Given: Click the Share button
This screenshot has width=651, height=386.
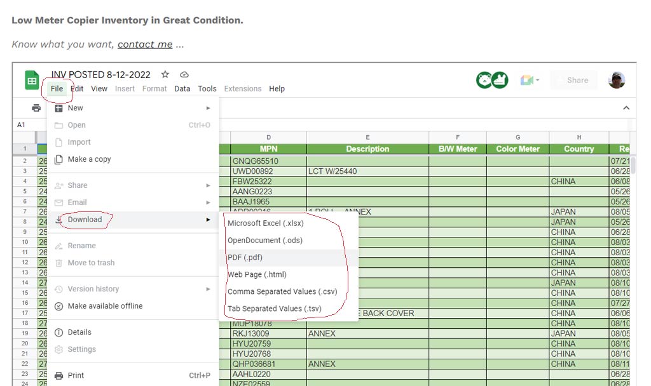Looking at the screenshot, I should coord(577,80).
